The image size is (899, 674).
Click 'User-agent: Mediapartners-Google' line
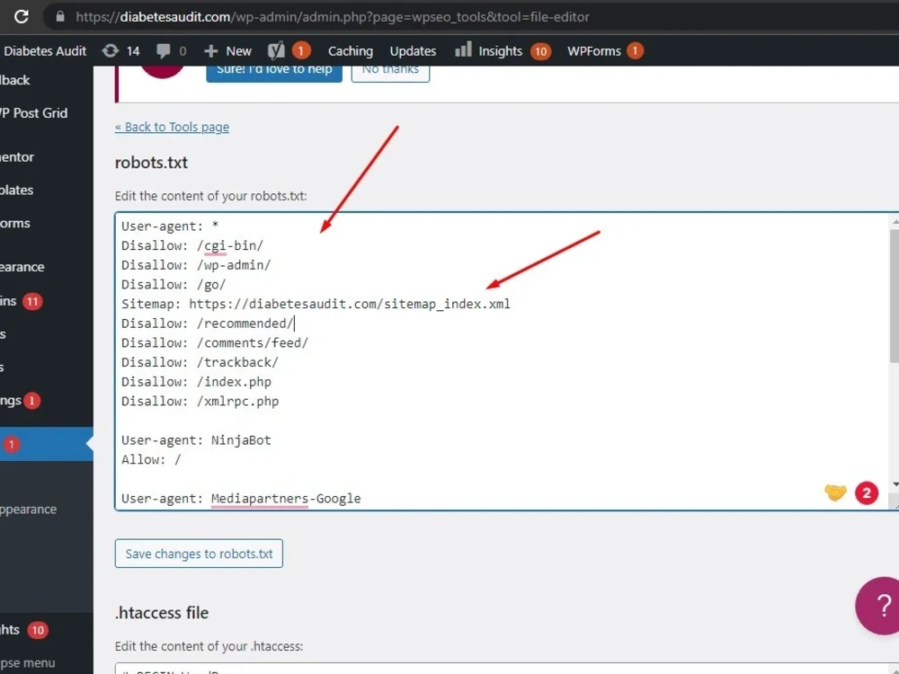[241, 499]
